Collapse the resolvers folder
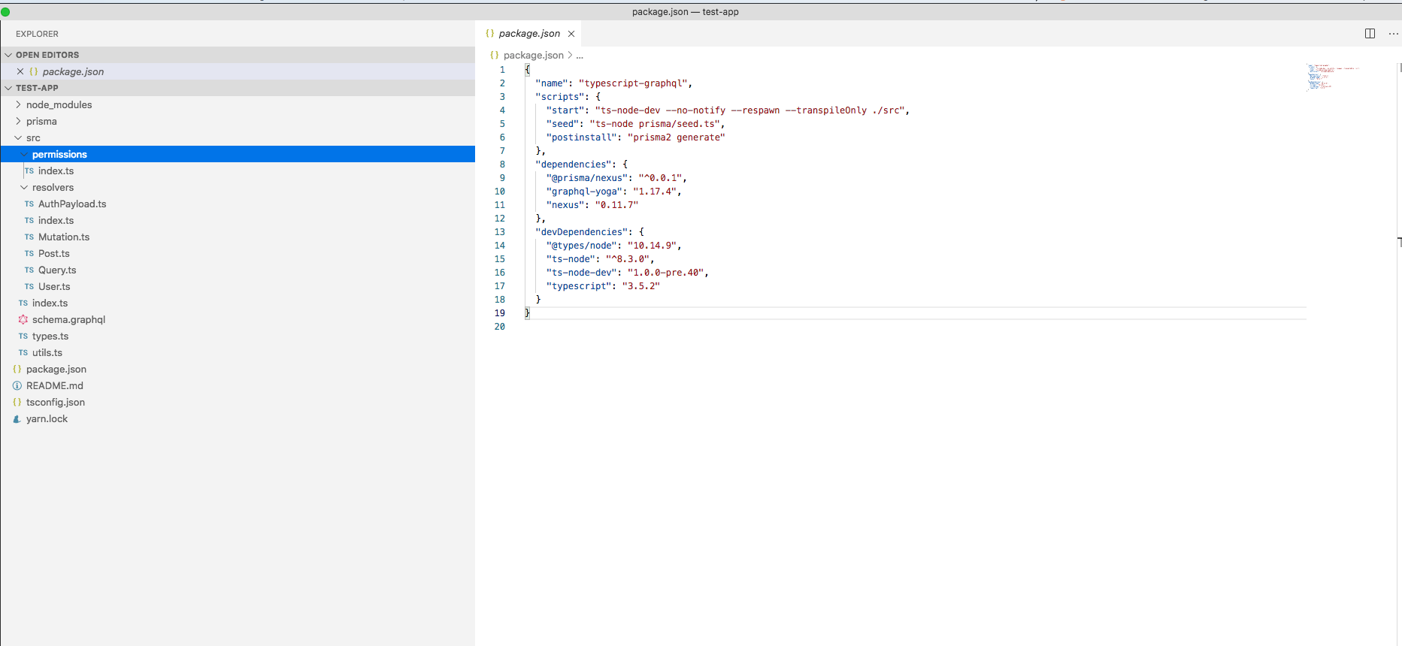 24,187
